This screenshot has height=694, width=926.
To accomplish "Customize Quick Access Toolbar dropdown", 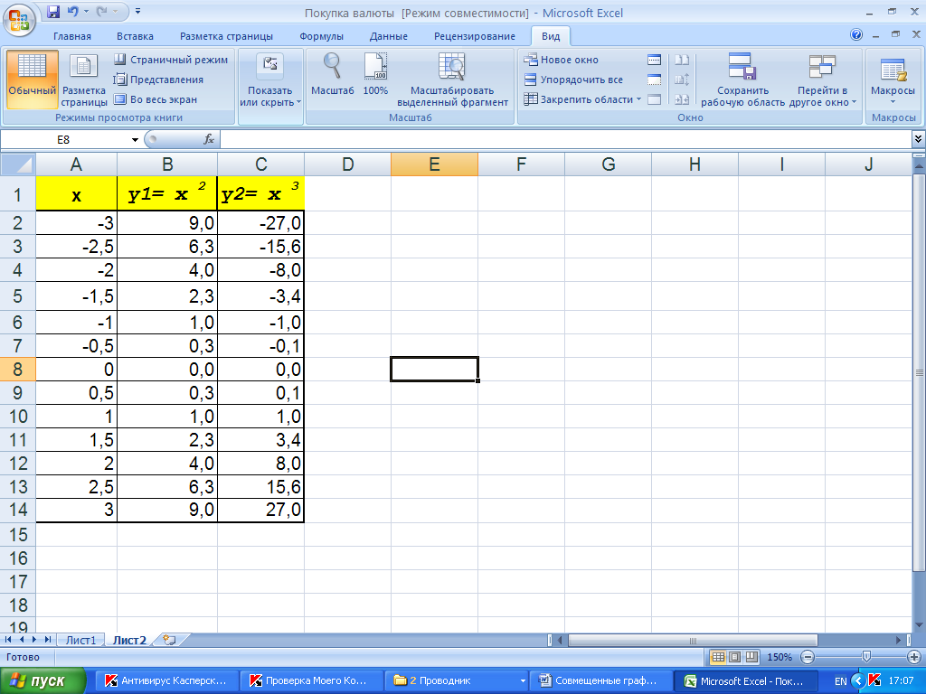I will 137,11.
